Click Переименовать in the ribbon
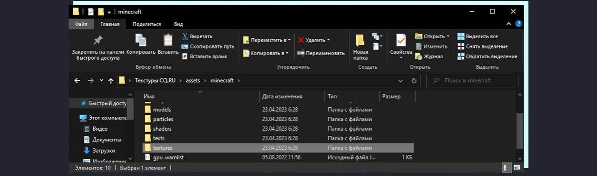The width and height of the screenshot is (597, 176). click(321, 53)
